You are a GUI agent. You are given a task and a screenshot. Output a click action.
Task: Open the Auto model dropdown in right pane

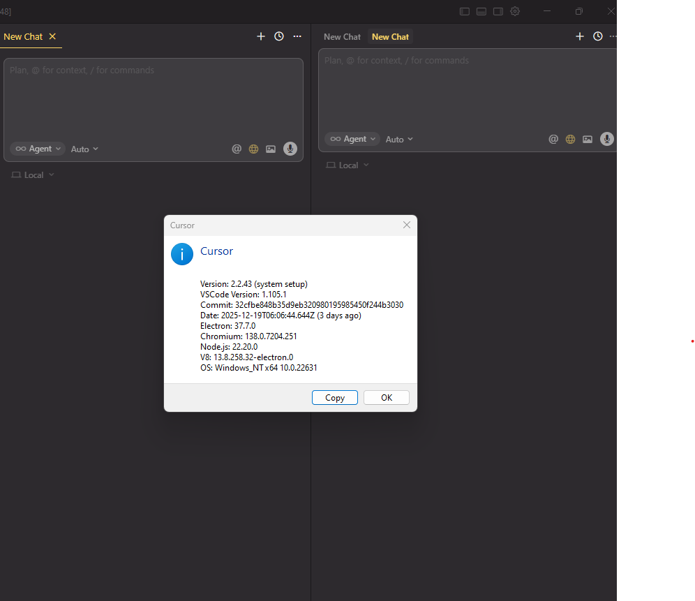(399, 140)
